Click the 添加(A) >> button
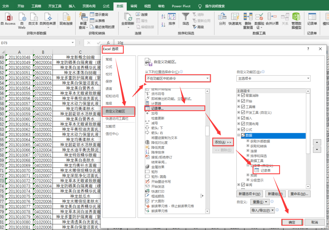 (x=223, y=142)
